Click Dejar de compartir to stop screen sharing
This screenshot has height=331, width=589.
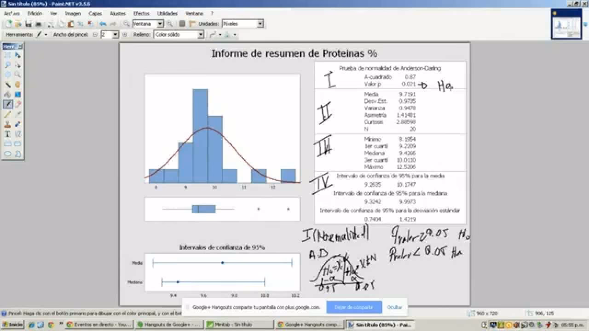[x=353, y=307]
